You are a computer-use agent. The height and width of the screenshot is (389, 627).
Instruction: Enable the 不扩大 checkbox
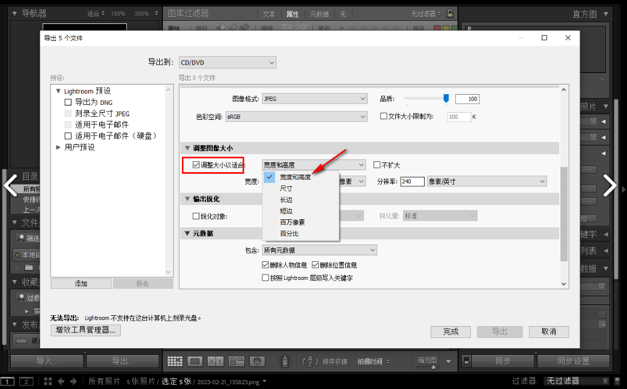click(377, 165)
